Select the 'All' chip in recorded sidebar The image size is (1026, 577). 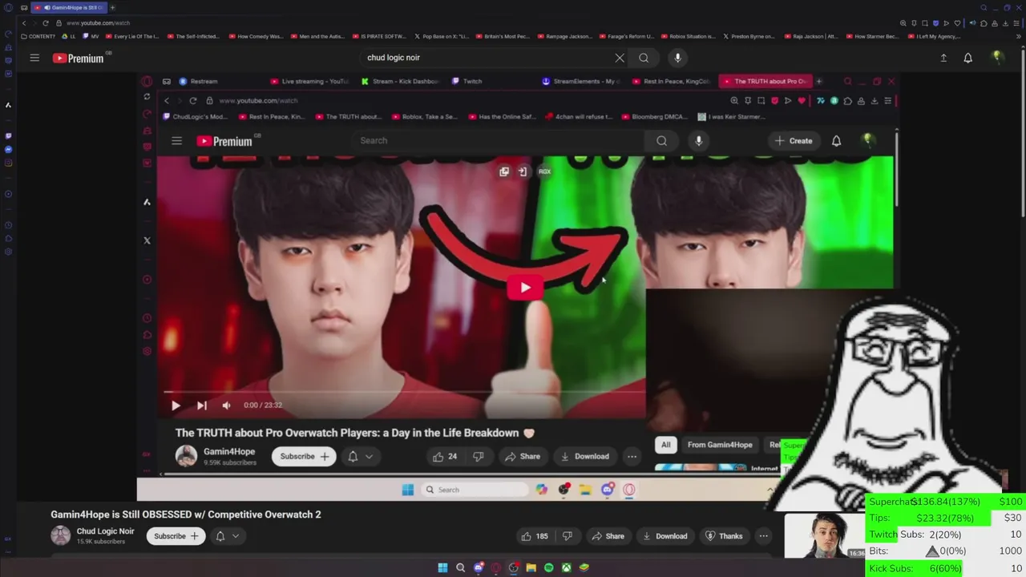click(665, 445)
